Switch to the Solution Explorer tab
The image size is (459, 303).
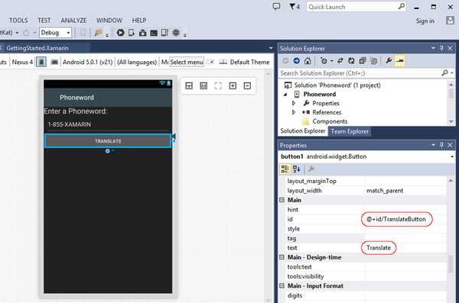click(303, 131)
